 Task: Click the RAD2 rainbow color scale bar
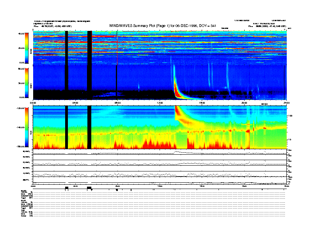coord(27,48)
